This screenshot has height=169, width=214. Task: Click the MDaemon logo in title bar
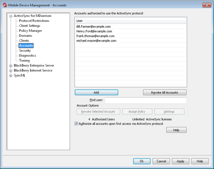[5, 5]
